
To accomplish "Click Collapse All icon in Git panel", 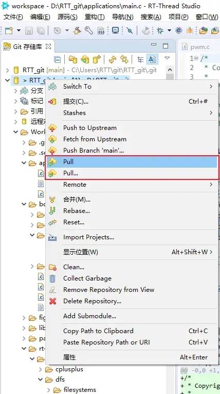I will (58, 60).
